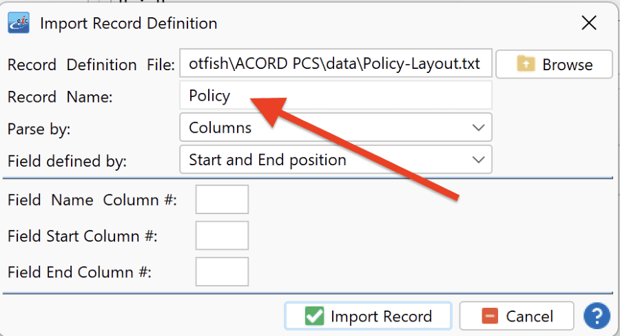
Task: Click the Import Record Definition title text
Action: [x=129, y=23]
